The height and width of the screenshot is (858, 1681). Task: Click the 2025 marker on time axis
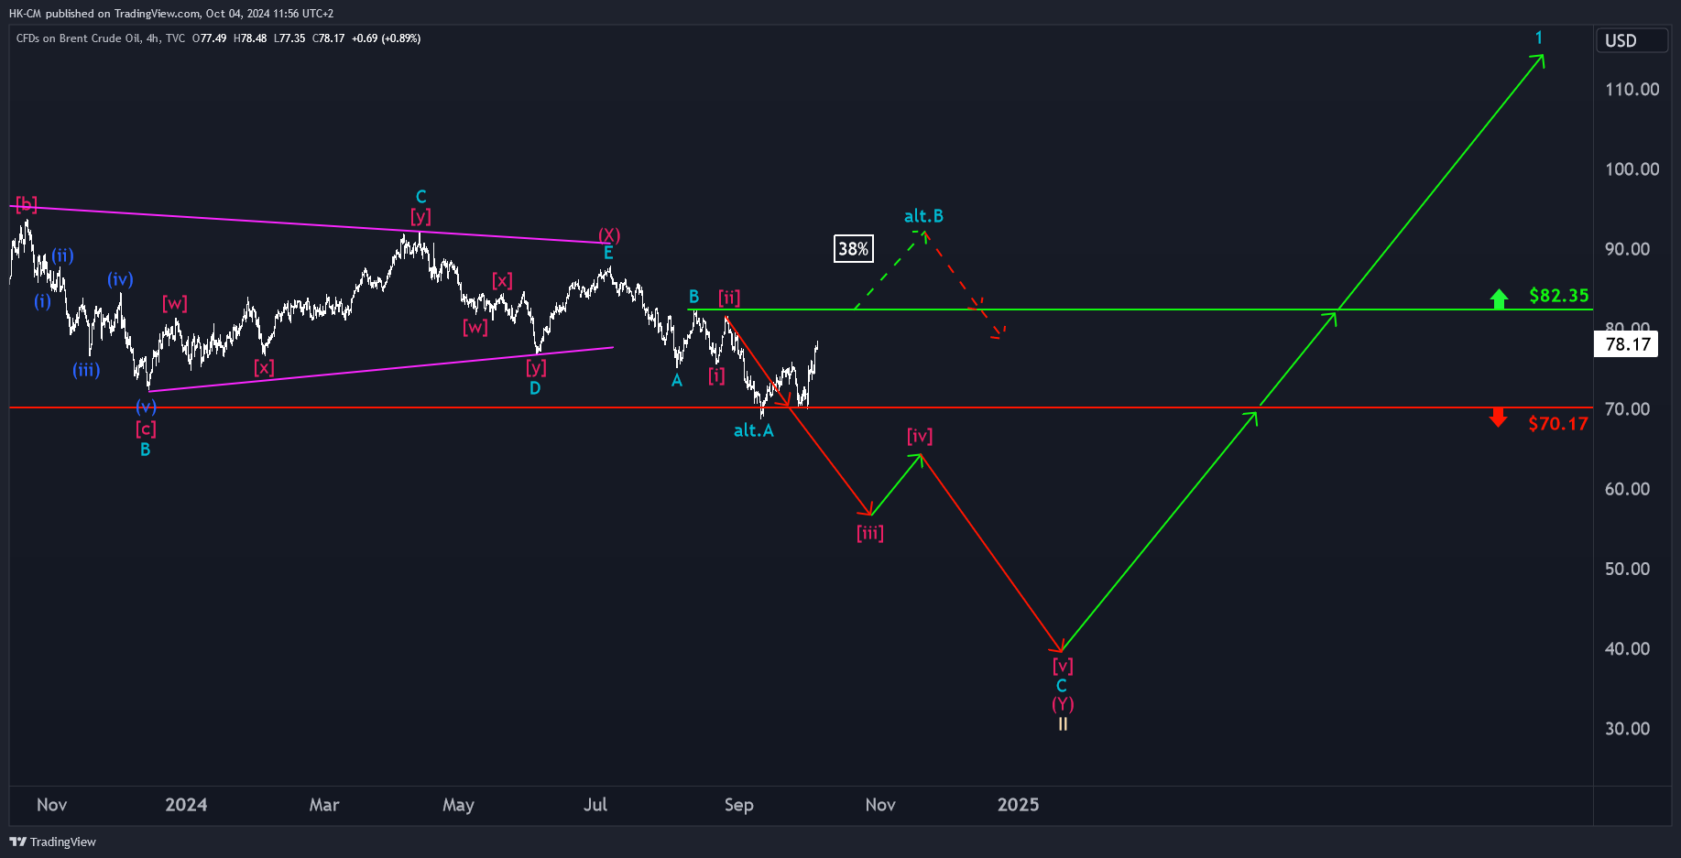point(1018,804)
